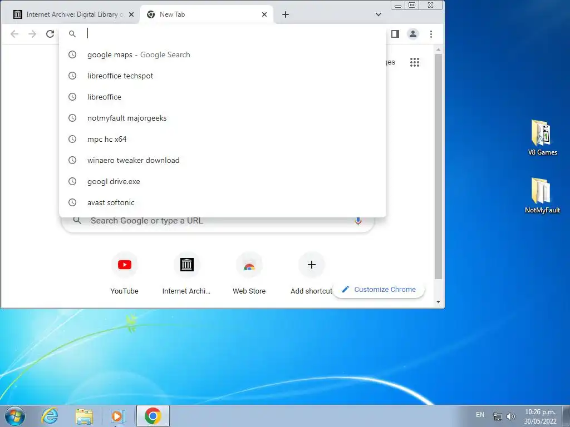The image size is (570, 427).
Task: Start voice search with microphone icon
Action: tap(358, 220)
